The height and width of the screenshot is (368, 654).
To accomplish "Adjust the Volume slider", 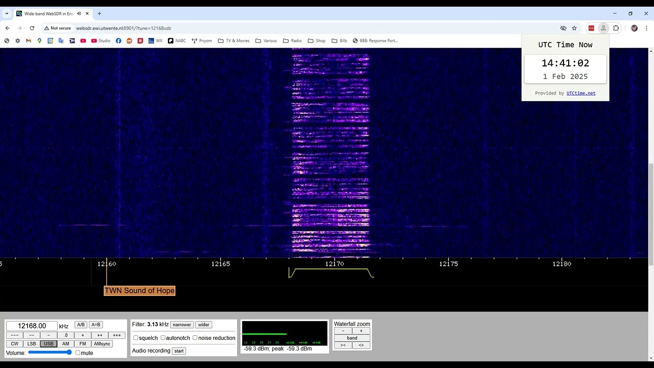I will click(x=50, y=353).
